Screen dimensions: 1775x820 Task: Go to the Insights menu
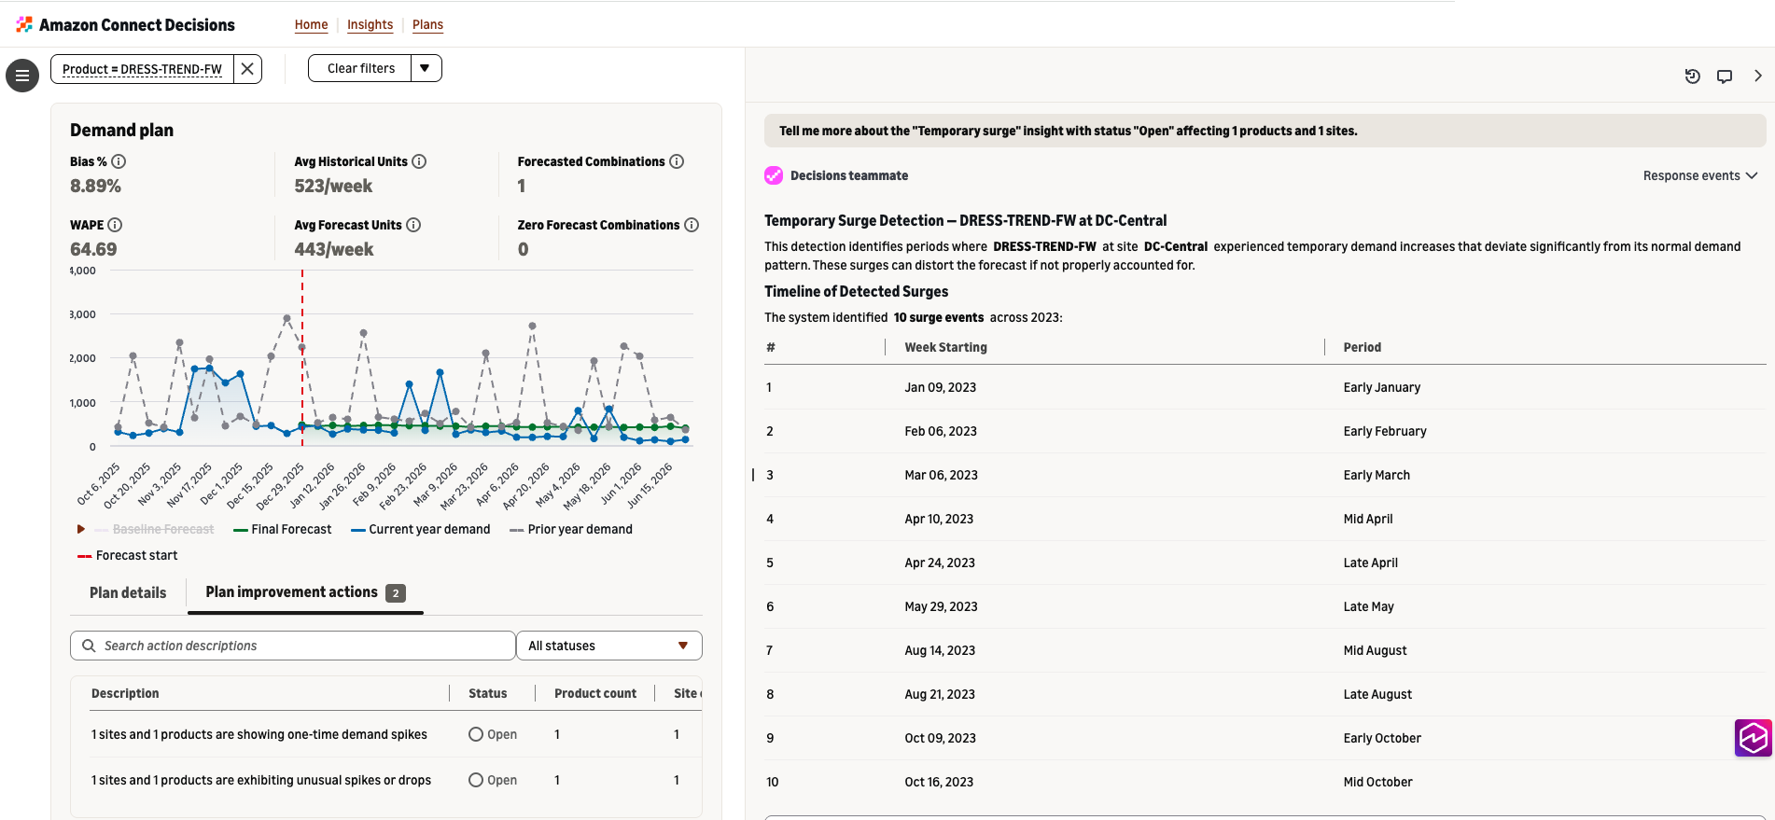(370, 24)
